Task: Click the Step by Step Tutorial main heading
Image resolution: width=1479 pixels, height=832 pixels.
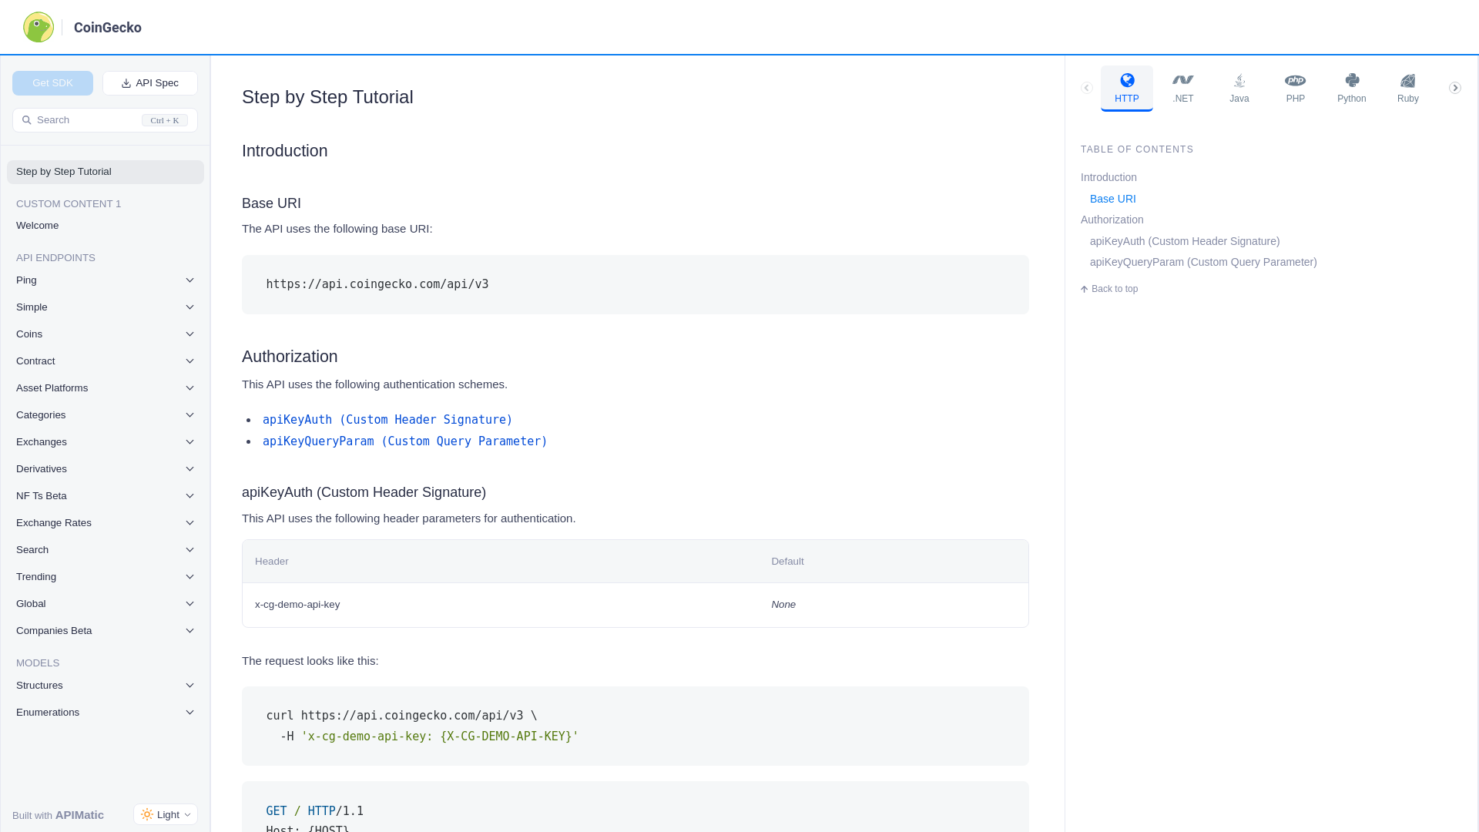Action: click(327, 97)
